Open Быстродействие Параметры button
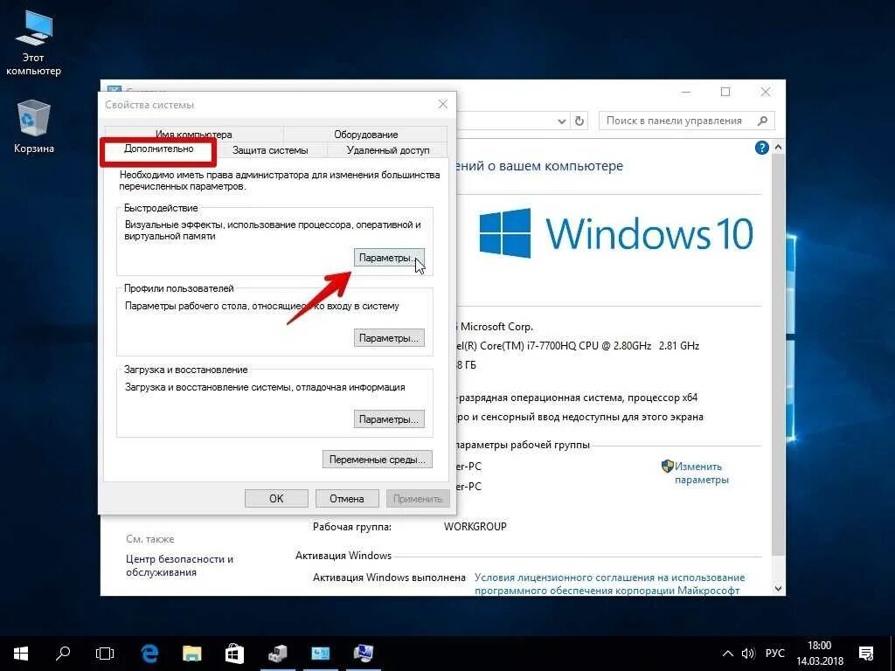 pos(389,258)
